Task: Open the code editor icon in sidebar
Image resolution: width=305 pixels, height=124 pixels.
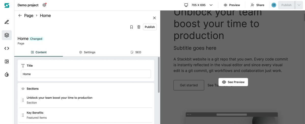Action: coord(7,48)
